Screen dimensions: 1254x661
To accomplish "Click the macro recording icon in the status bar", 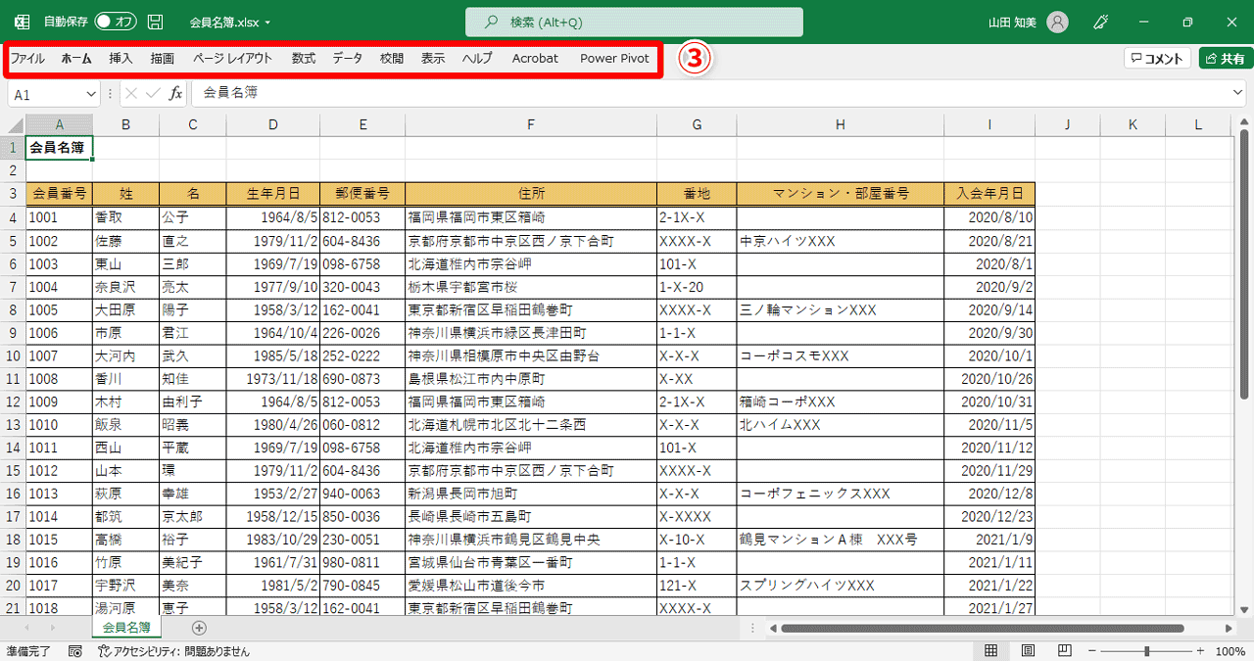I will (73, 649).
